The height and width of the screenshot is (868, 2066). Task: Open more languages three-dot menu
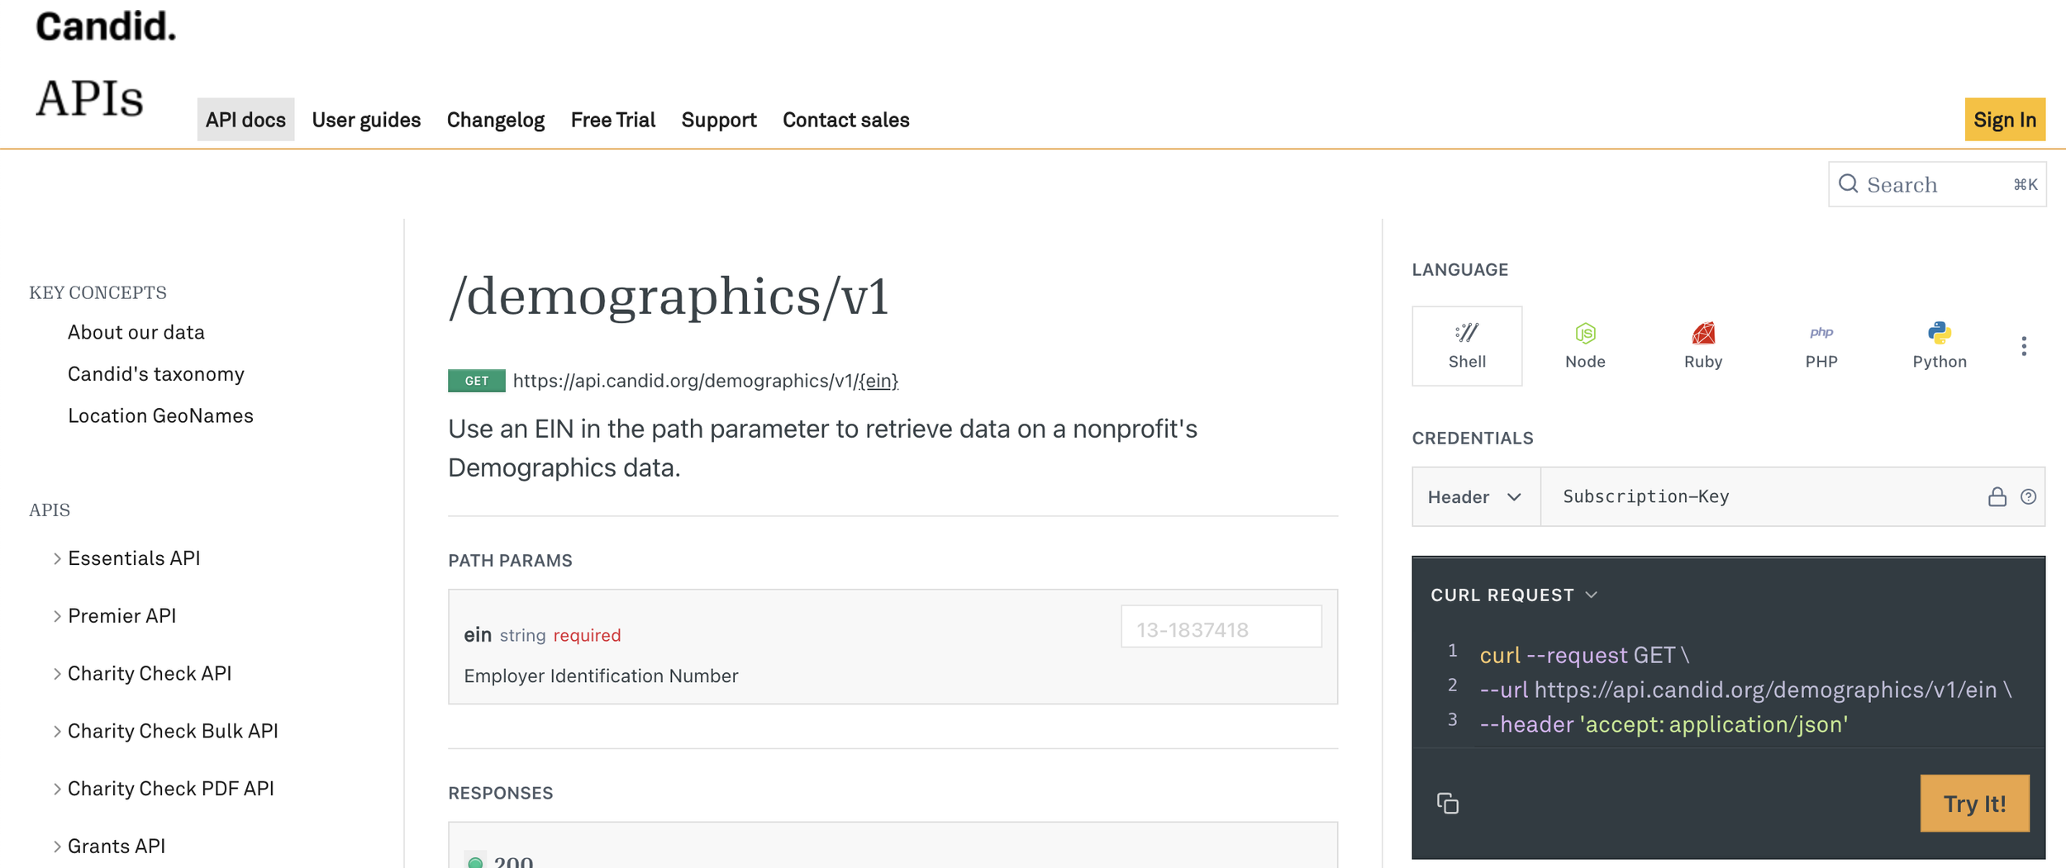pyautogui.click(x=2024, y=346)
